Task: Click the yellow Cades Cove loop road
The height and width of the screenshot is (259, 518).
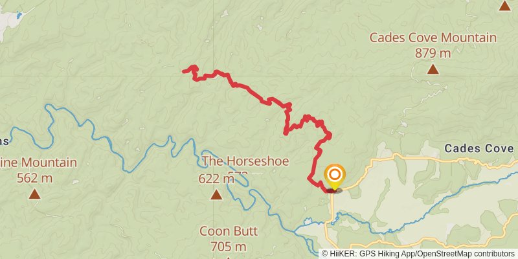Action: click(429, 159)
